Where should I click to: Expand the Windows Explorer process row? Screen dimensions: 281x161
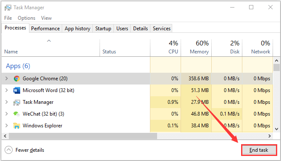[7, 126]
